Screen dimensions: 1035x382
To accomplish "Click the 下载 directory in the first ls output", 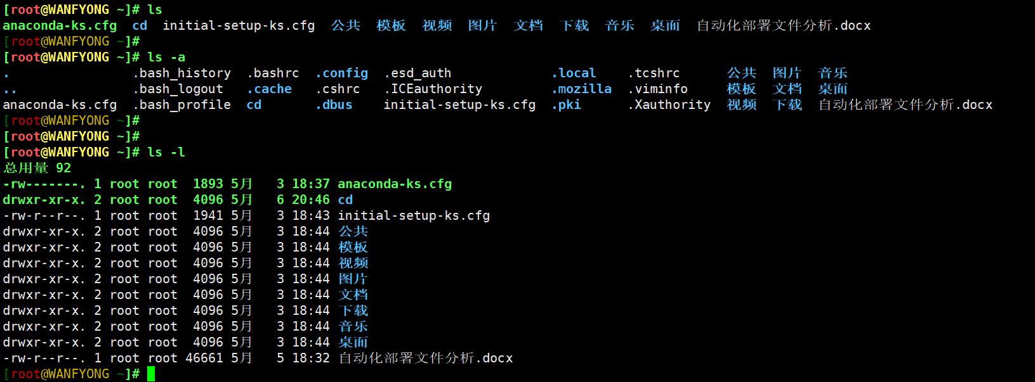I will 574,26.
